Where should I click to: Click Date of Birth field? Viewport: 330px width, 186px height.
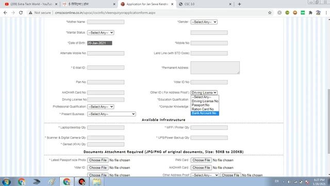point(100,43)
